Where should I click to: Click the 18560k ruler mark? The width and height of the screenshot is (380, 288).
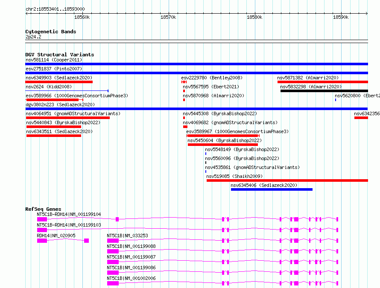(x=82, y=17)
